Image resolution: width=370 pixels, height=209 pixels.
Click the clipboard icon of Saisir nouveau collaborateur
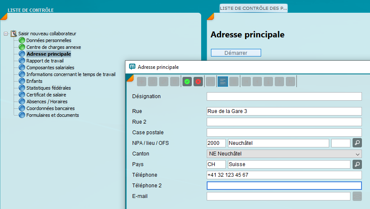tap(14, 34)
